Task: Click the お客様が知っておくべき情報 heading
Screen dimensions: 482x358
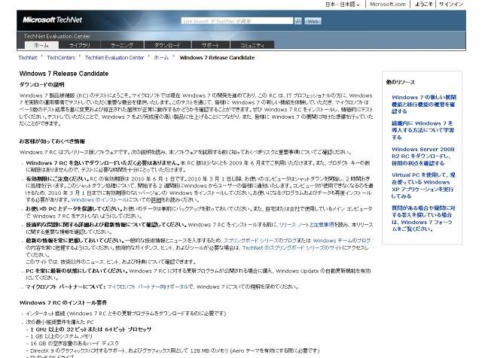Action: point(52,141)
